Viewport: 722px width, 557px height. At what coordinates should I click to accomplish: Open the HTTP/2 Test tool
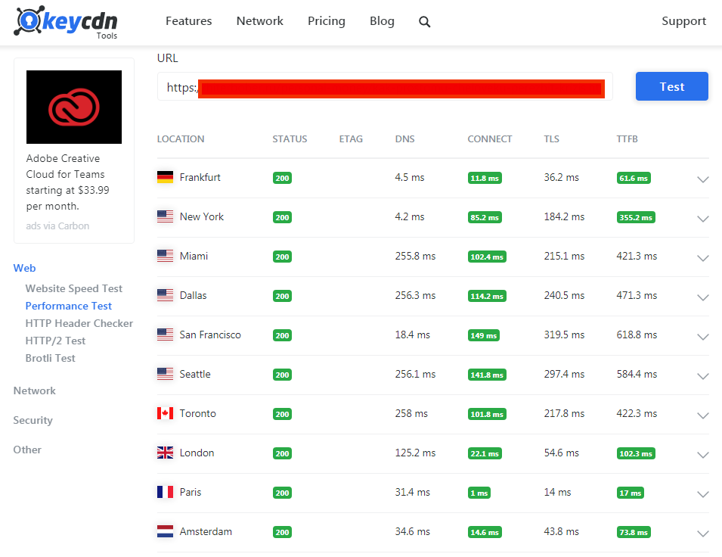click(56, 341)
